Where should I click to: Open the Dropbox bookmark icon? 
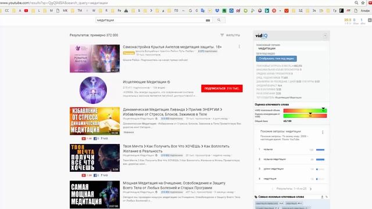click(x=217, y=10)
